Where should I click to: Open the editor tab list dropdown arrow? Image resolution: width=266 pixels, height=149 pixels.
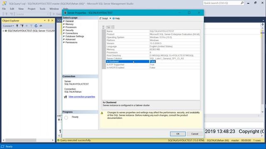pos(263,20)
